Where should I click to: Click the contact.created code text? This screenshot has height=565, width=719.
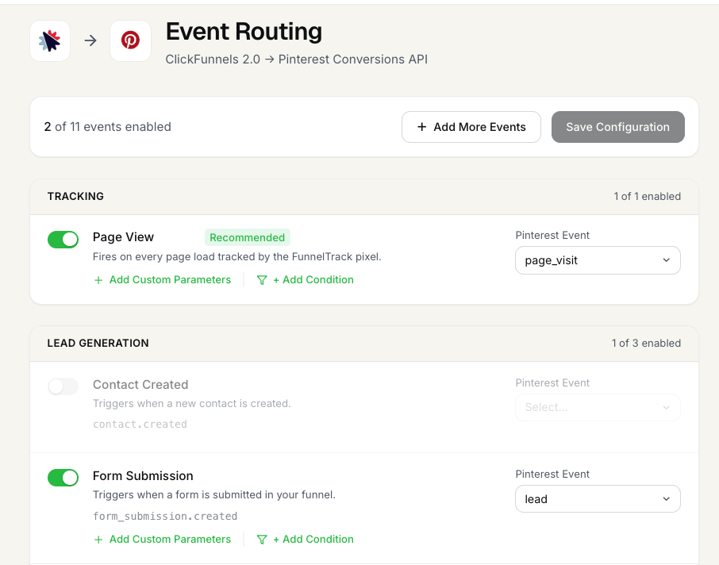click(x=140, y=425)
